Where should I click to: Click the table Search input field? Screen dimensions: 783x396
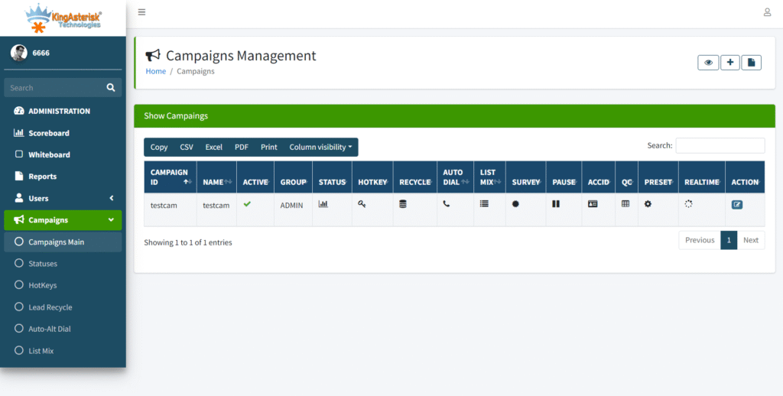[720, 145]
